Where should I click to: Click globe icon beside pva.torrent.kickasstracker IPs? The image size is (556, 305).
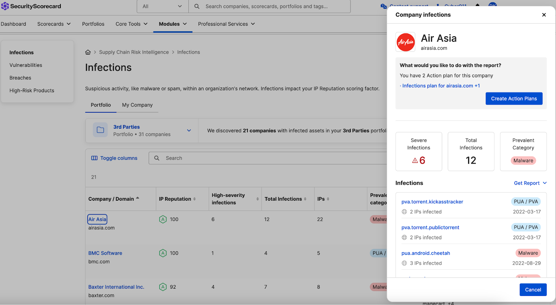point(404,212)
